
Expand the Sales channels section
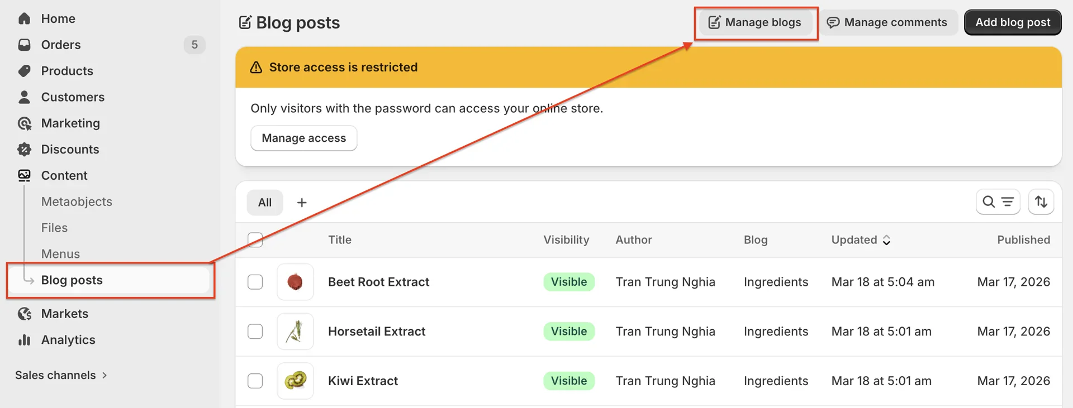pyautogui.click(x=61, y=375)
